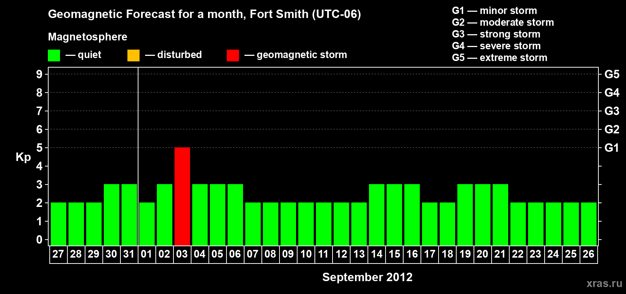This screenshot has height=294, width=626.
Task: Click date label 03 on the axis
Action: (x=182, y=254)
